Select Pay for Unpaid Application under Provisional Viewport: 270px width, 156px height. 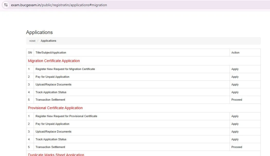(x=52, y=124)
